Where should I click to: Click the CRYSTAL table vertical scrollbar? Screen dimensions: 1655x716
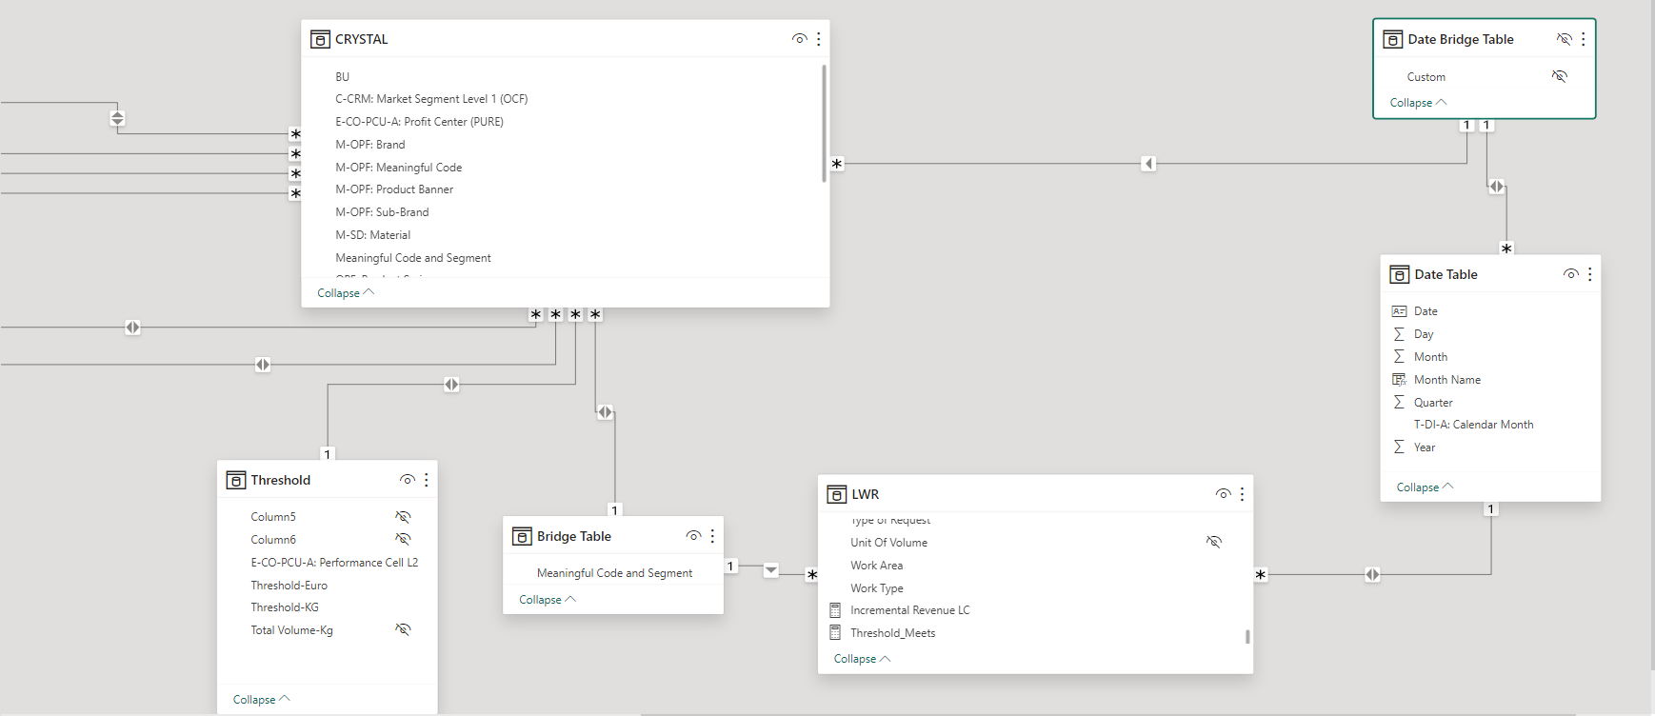[825, 123]
